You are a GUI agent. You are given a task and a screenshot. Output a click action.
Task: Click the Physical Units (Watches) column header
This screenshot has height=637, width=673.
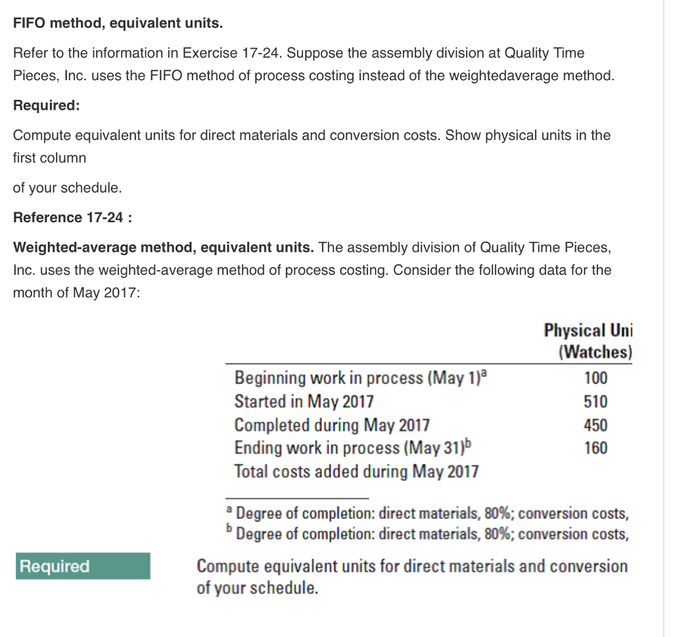588,341
